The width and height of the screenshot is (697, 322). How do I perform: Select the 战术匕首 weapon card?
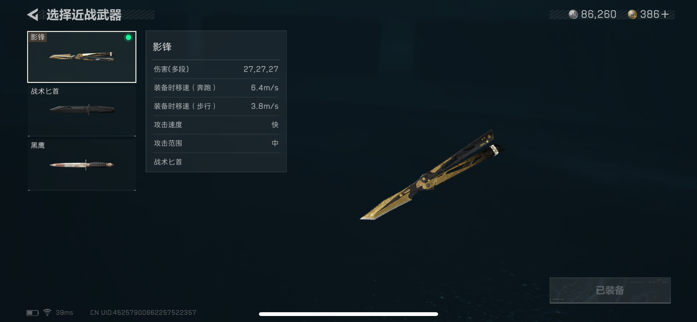82,111
